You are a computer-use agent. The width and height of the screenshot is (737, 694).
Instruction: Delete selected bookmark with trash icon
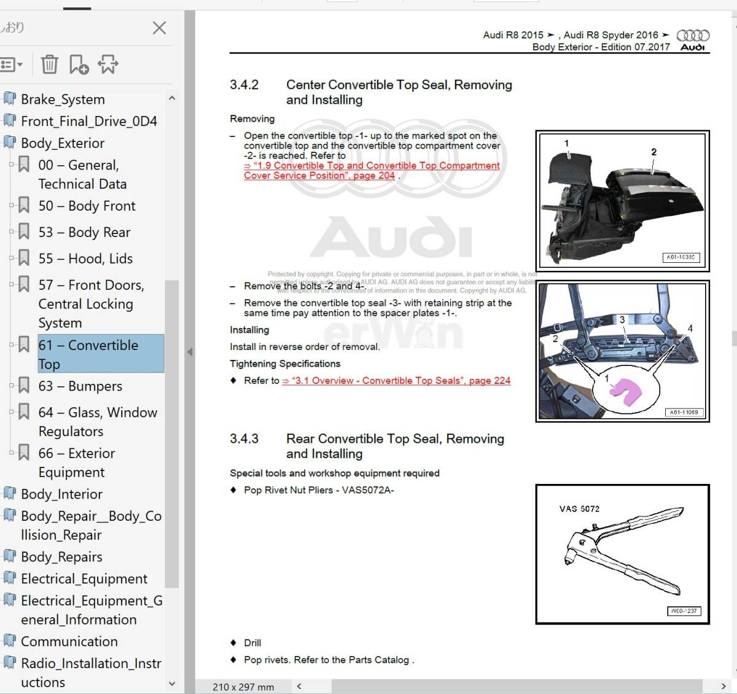(x=49, y=64)
